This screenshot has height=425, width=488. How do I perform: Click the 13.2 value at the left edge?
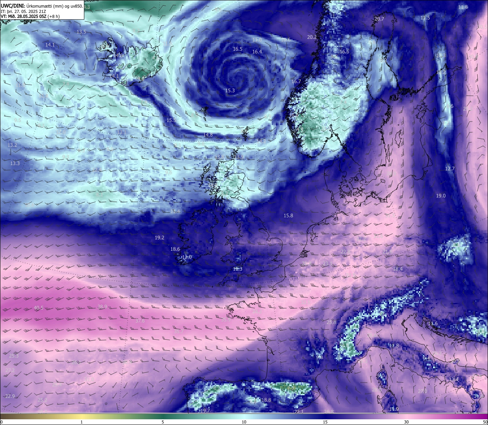[12, 145]
